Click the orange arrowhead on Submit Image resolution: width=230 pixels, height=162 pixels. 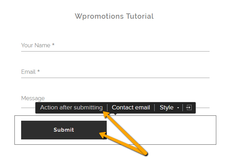103,135
